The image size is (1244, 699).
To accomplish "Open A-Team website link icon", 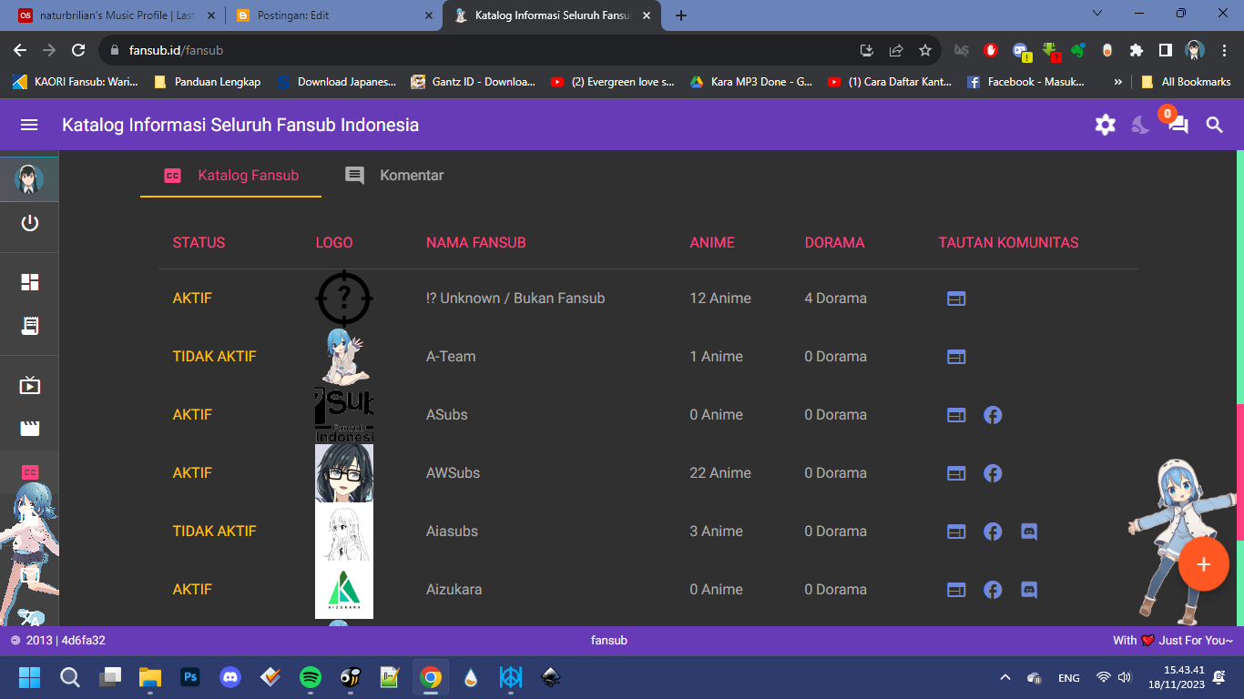I will tap(956, 357).
